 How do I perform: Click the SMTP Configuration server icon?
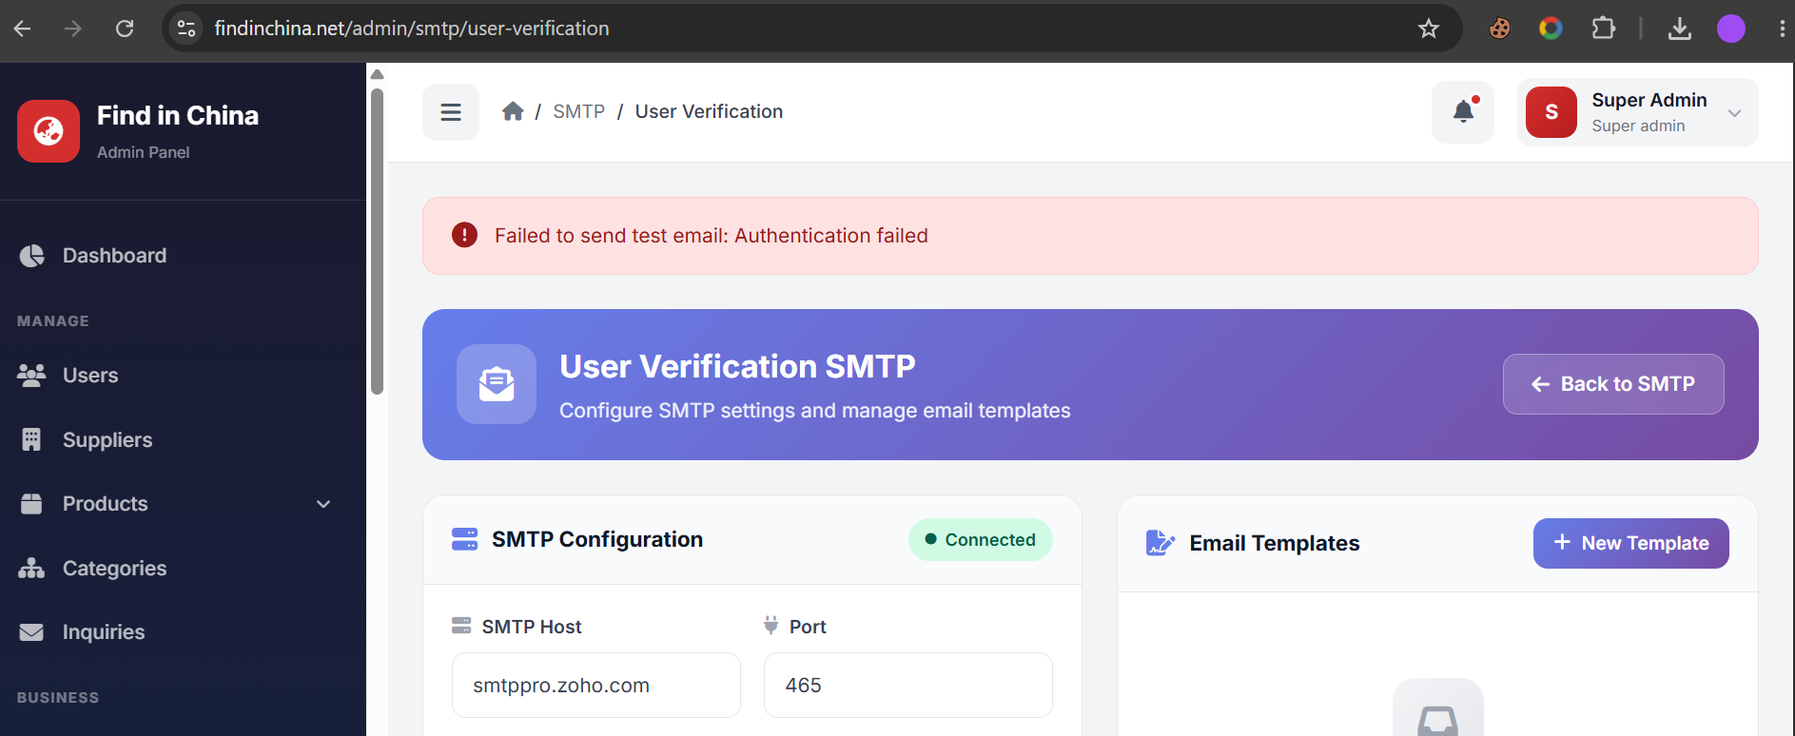[464, 539]
